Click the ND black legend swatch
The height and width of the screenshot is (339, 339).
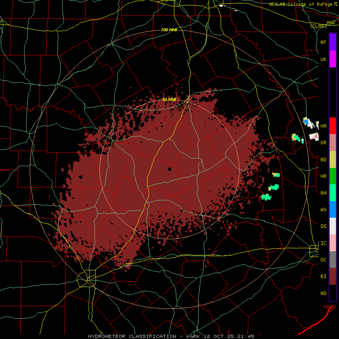[333, 293]
